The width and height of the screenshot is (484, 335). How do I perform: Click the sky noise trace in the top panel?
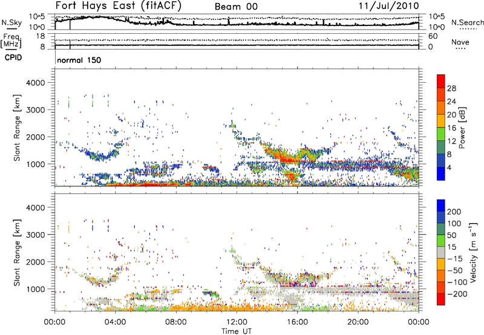pos(237,23)
